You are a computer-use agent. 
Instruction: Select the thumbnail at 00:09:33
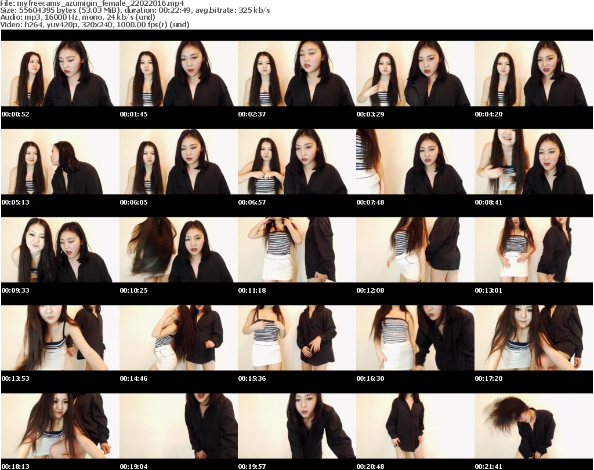coord(60,250)
